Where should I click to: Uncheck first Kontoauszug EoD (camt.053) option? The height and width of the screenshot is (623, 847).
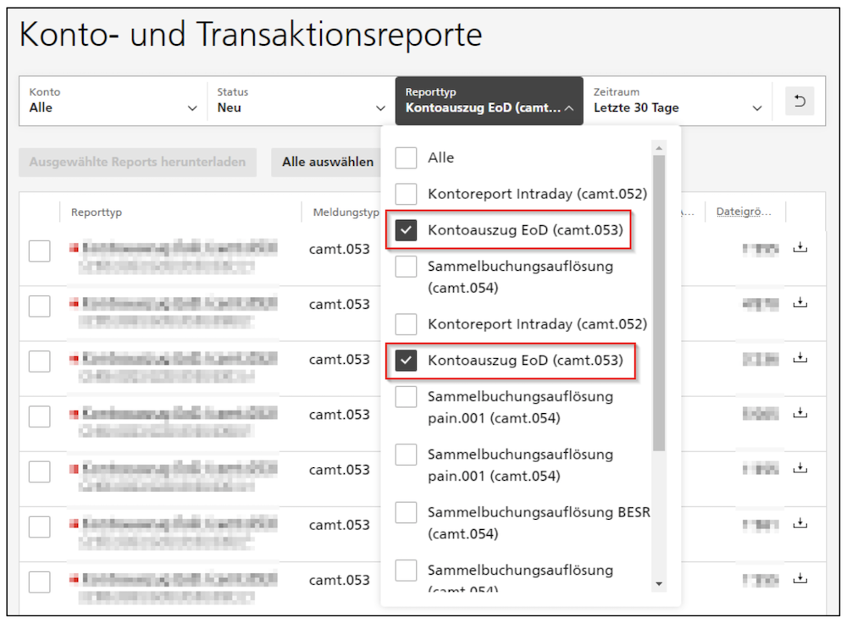pos(406,230)
